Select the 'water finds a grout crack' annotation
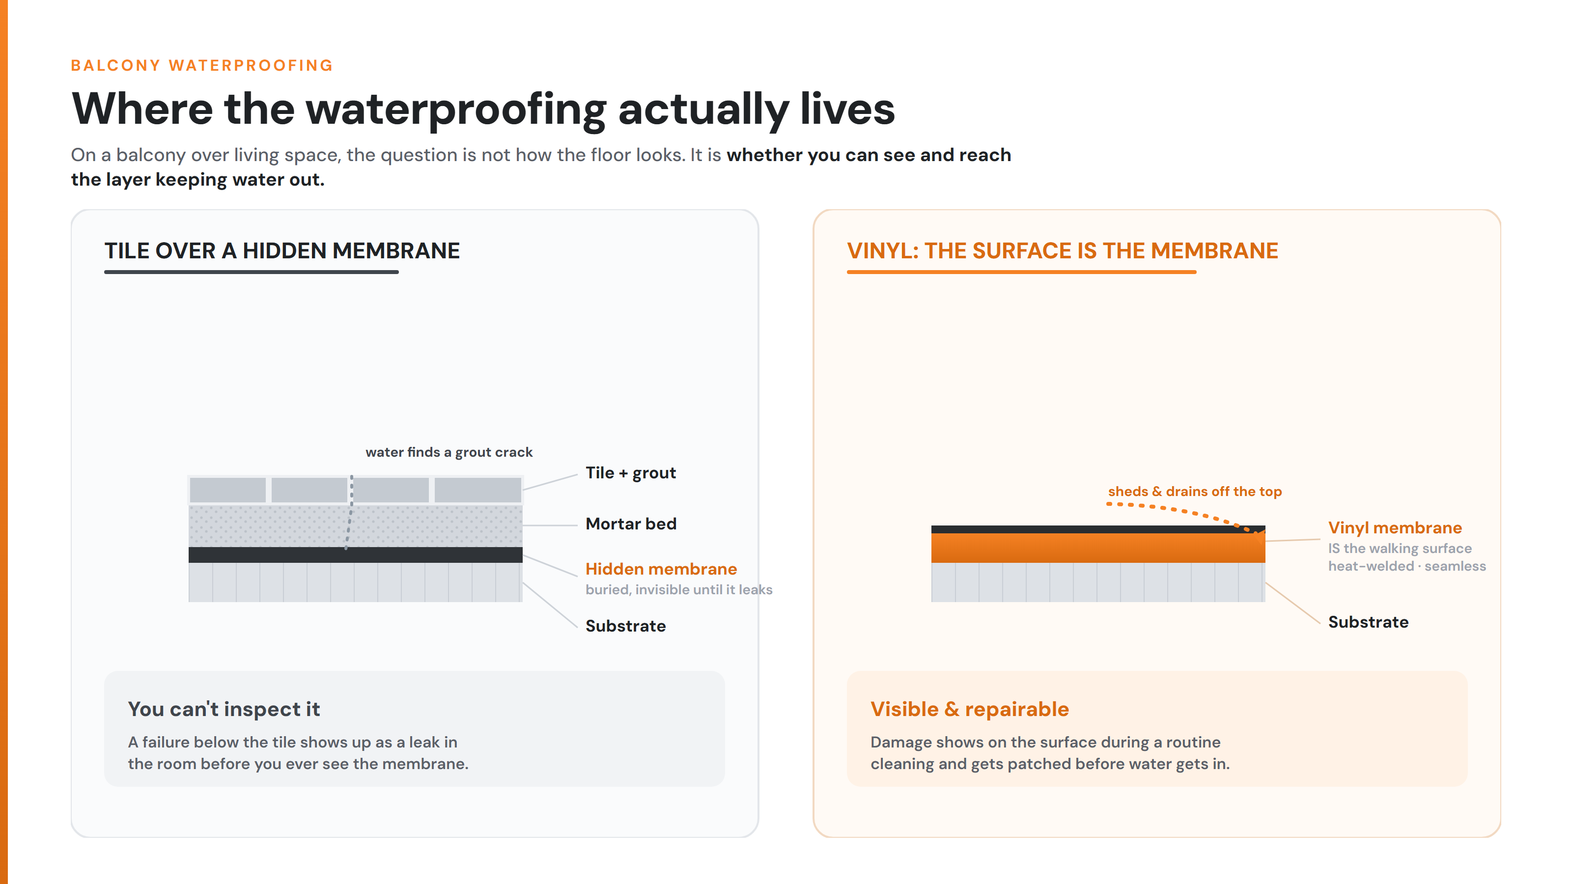Viewport: 1572px width, 884px height. click(449, 452)
